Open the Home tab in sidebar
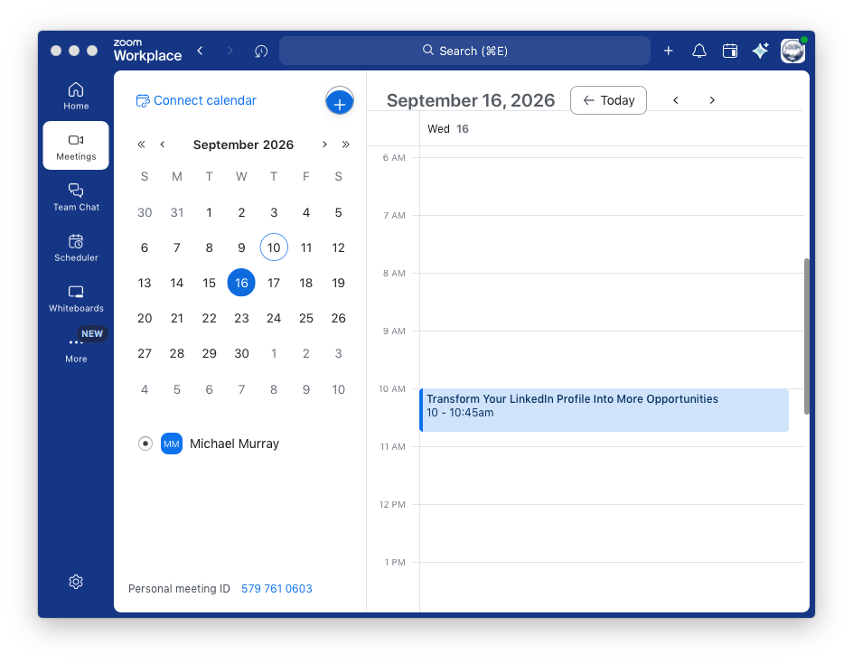 click(x=76, y=96)
